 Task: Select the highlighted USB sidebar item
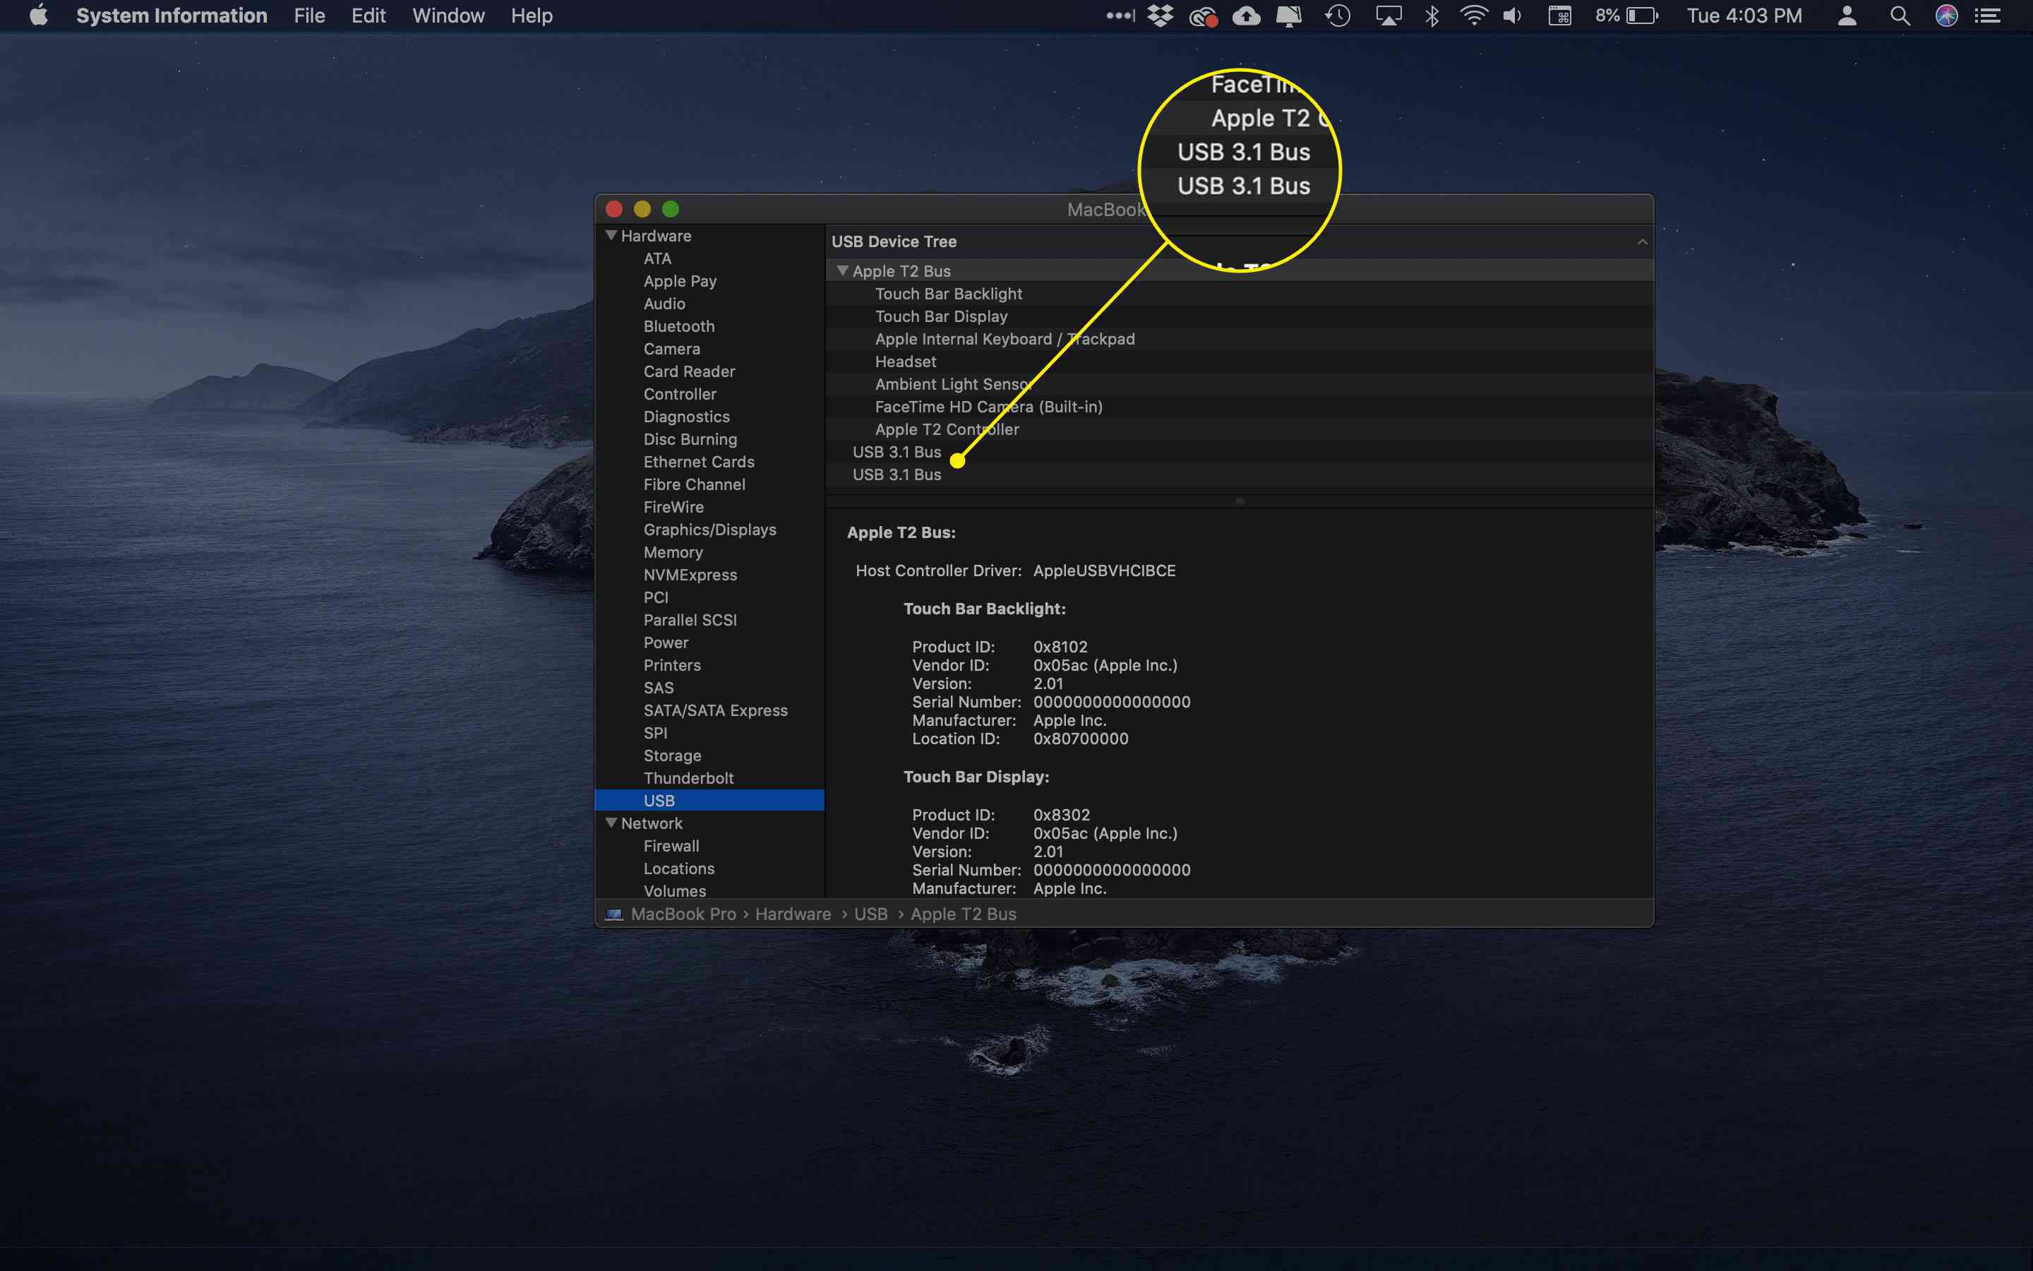pyautogui.click(x=709, y=801)
